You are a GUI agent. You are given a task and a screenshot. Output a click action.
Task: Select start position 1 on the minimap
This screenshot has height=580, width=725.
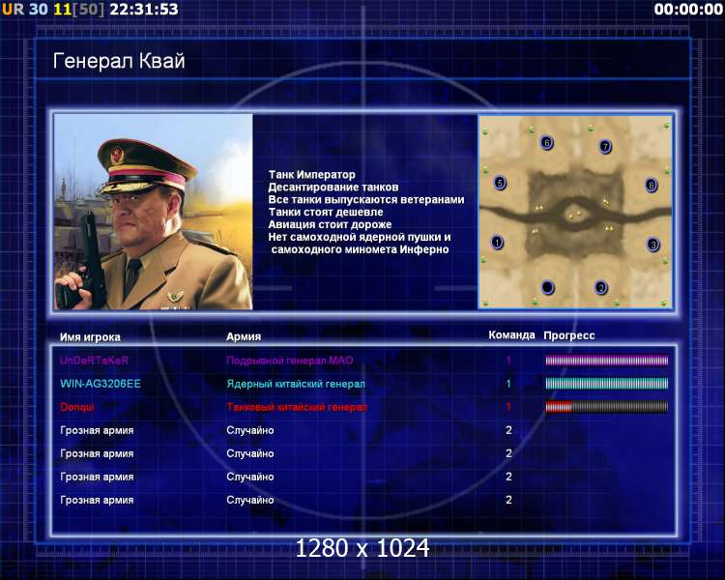pyautogui.click(x=497, y=242)
